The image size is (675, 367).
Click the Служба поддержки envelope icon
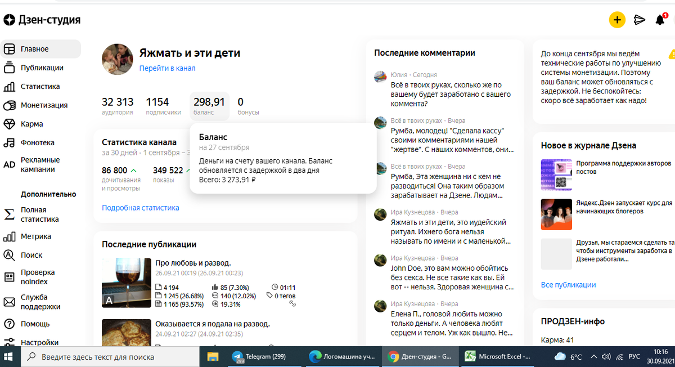(x=10, y=302)
